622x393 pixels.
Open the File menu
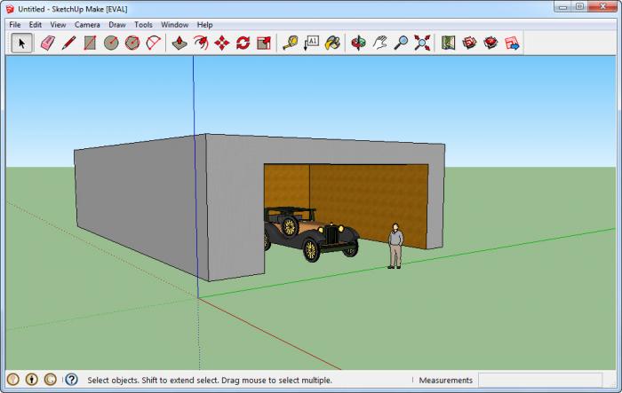click(x=15, y=25)
